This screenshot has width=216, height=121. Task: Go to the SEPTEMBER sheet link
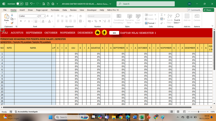coord(34,33)
